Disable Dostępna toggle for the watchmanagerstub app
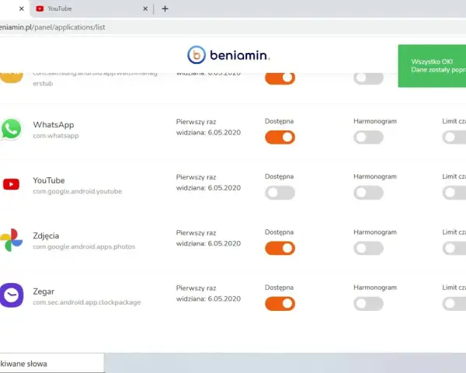 [280, 78]
